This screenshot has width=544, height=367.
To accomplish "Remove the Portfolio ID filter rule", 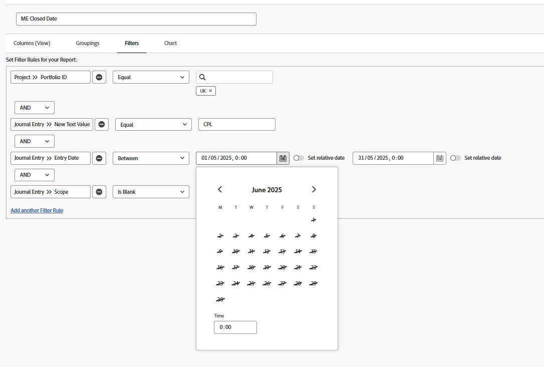I will coord(99,77).
